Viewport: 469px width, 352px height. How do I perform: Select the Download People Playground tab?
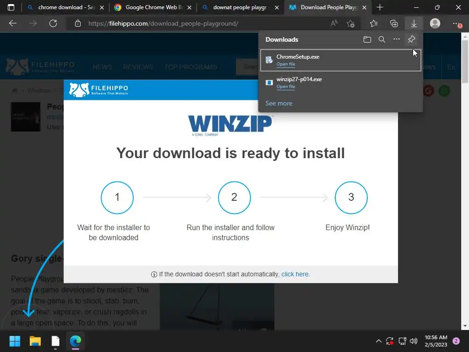tap(327, 7)
